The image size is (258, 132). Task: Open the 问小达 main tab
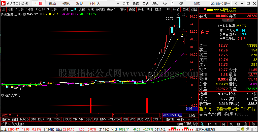[x=95, y=4]
